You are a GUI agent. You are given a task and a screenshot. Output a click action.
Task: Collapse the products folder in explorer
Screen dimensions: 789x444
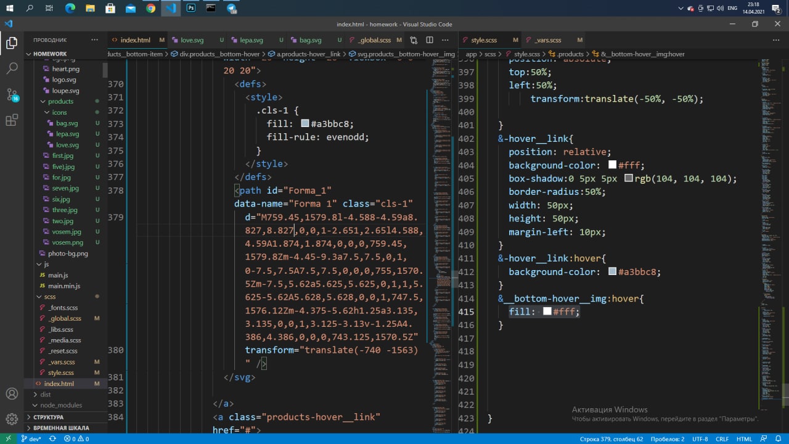pyautogui.click(x=60, y=101)
